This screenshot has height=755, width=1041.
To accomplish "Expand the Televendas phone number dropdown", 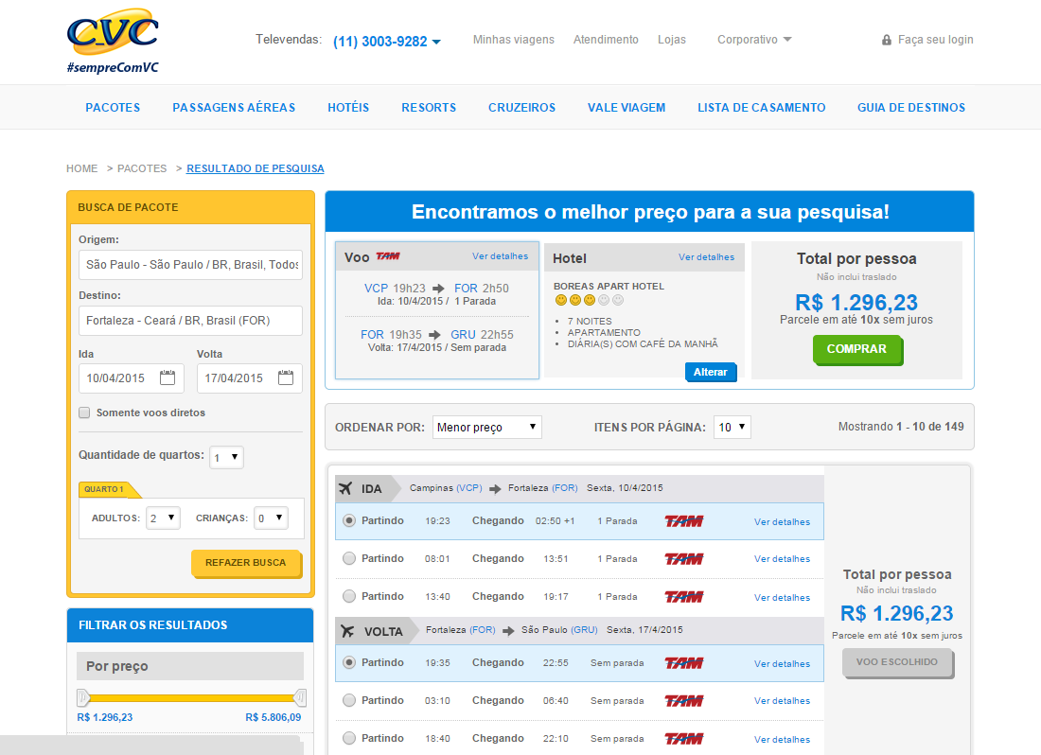I will (436, 42).
